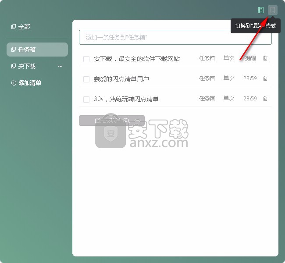Click the list icon beside 任务箱
285x263 pixels.
[14, 49]
